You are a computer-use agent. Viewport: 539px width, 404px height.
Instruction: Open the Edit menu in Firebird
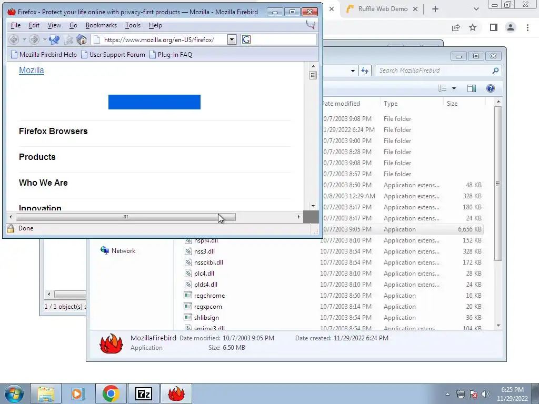pyautogui.click(x=34, y=25)
